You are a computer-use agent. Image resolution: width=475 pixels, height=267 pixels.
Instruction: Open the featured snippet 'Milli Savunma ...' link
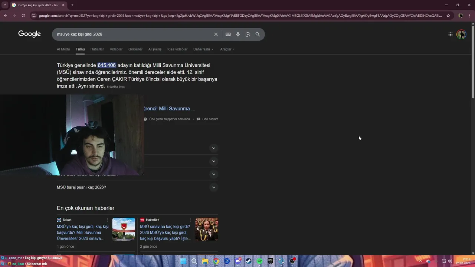pyautogui.click(x=169, y=109)
